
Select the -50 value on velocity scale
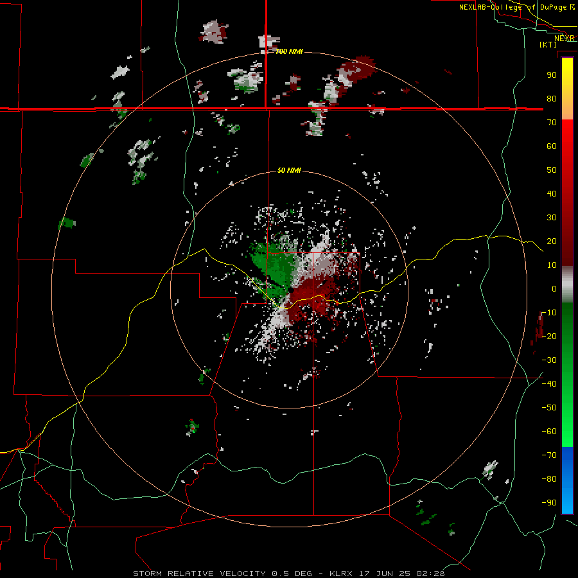pos(549,408)
